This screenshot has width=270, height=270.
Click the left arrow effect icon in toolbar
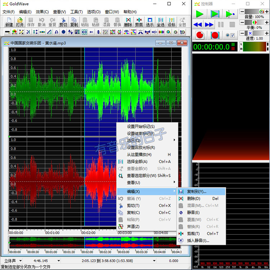point(91,32)
